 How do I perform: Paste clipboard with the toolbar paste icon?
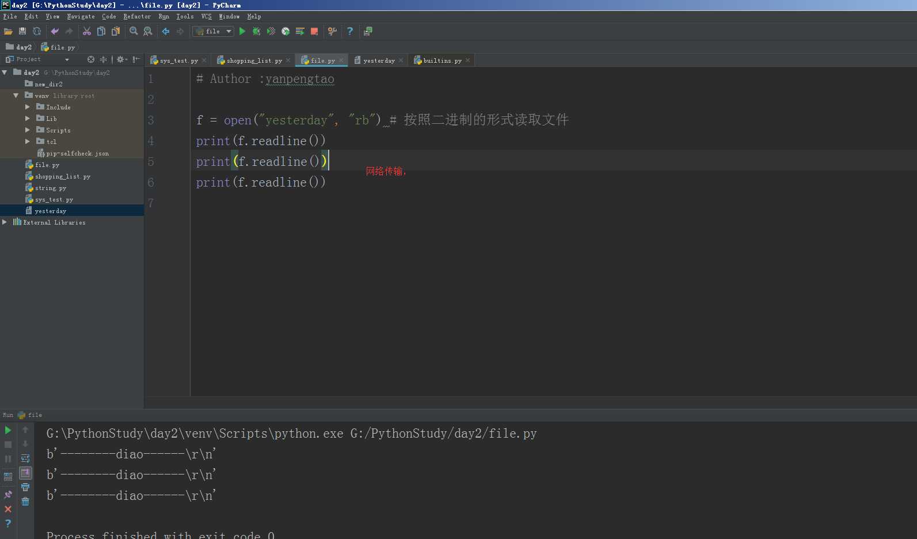click(116, 31)
